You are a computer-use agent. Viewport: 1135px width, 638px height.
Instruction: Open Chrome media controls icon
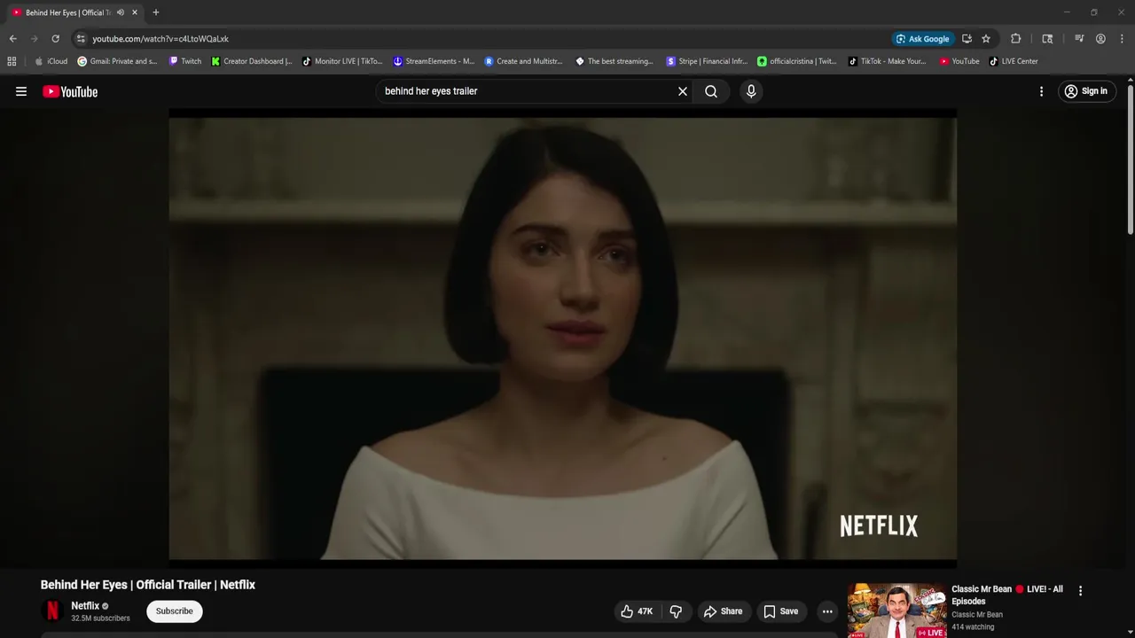tap(1079, 39)
